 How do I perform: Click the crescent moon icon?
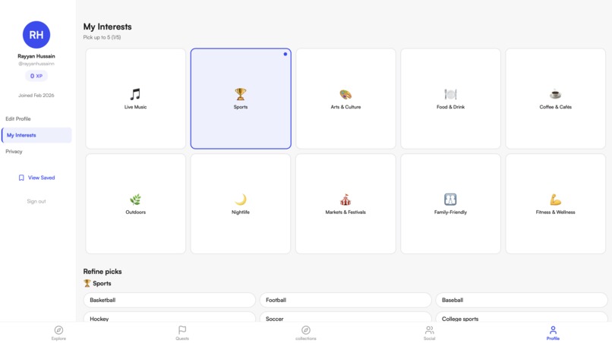241,200
